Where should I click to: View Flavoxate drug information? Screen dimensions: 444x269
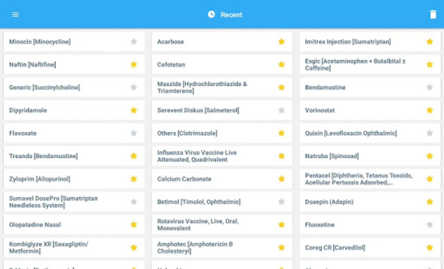point(74,133)
